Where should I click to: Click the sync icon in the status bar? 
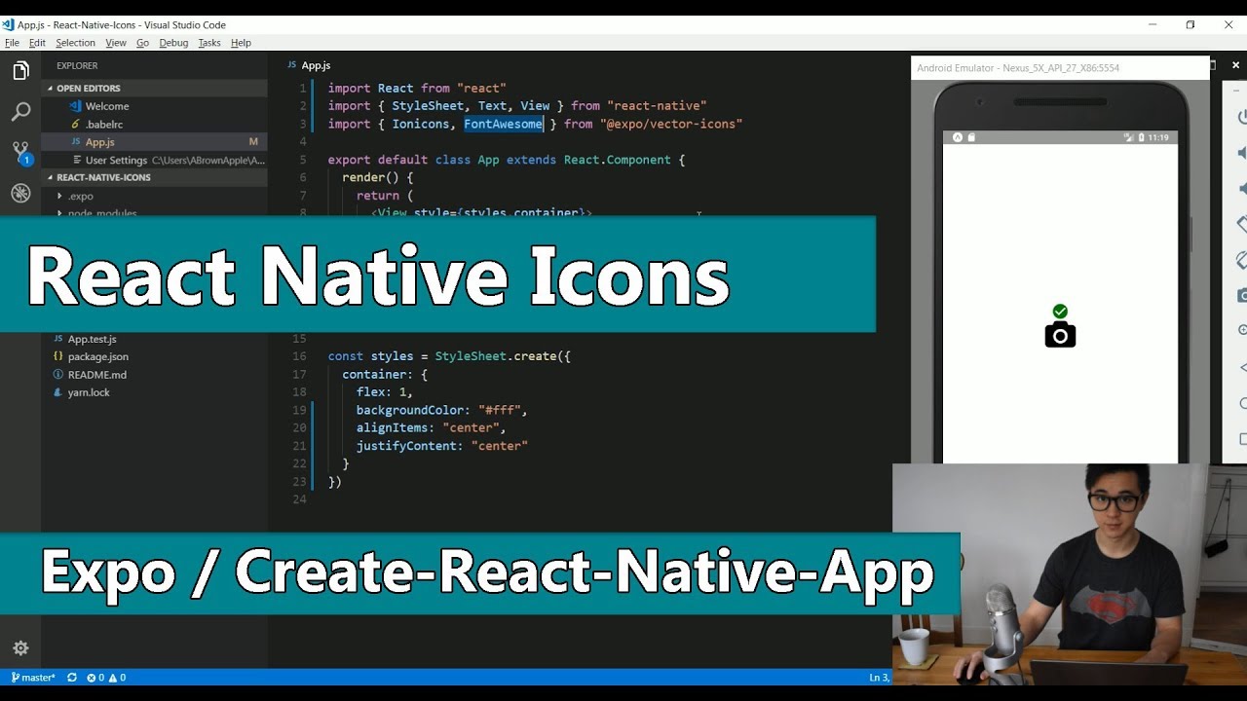71,677
